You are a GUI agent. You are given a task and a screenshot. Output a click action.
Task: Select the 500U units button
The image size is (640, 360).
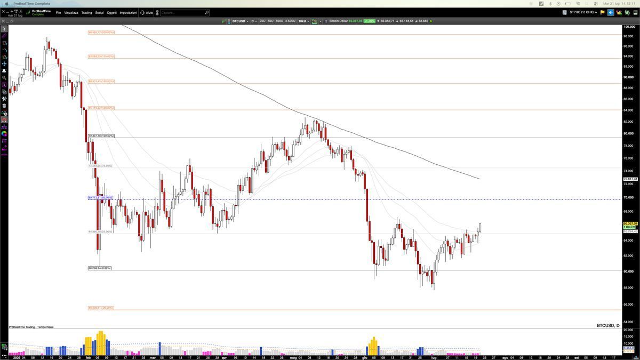coord(279,21)
